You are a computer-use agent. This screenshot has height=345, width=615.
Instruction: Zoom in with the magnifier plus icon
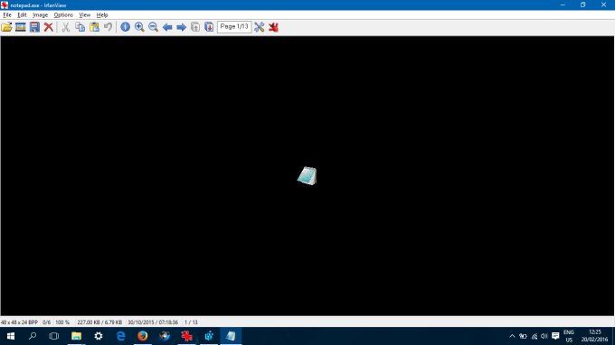tap(139, 27)
